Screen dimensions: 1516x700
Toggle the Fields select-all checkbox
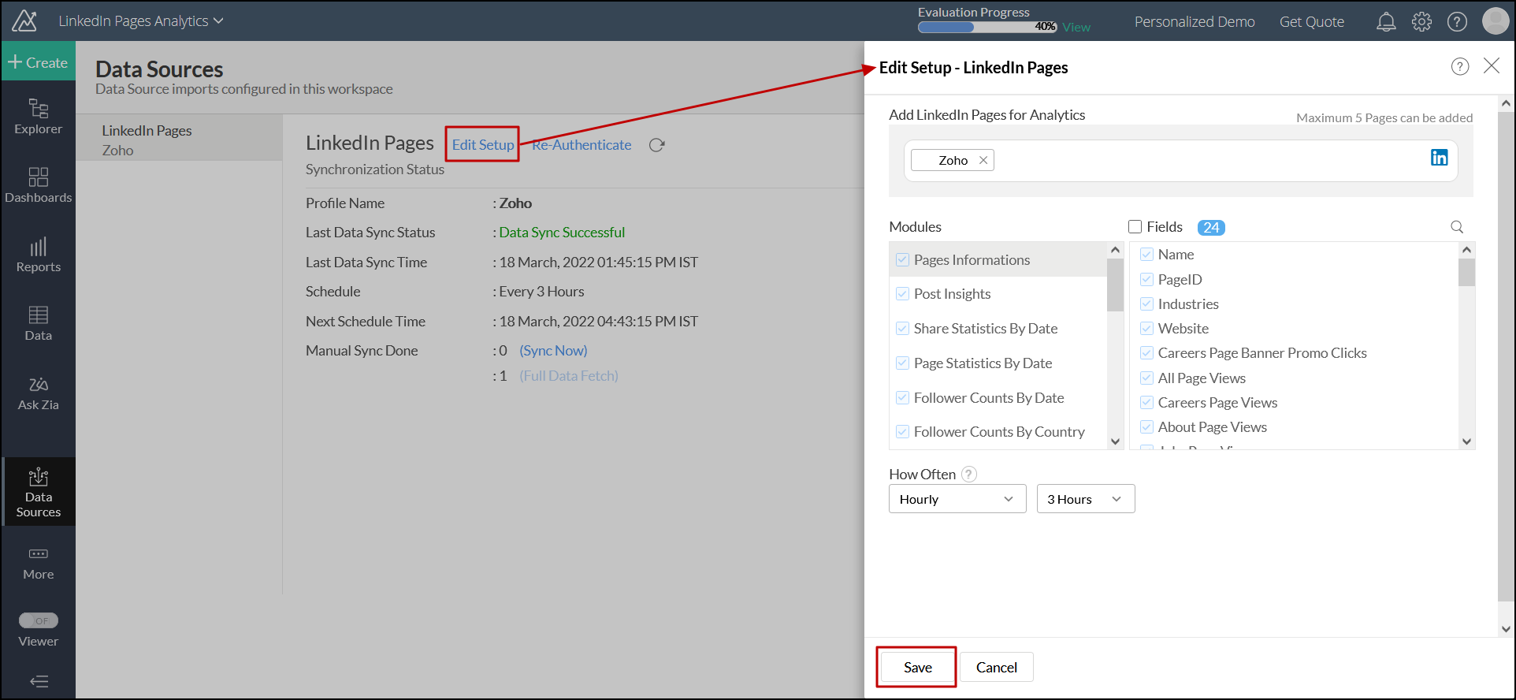[1135, 227]
